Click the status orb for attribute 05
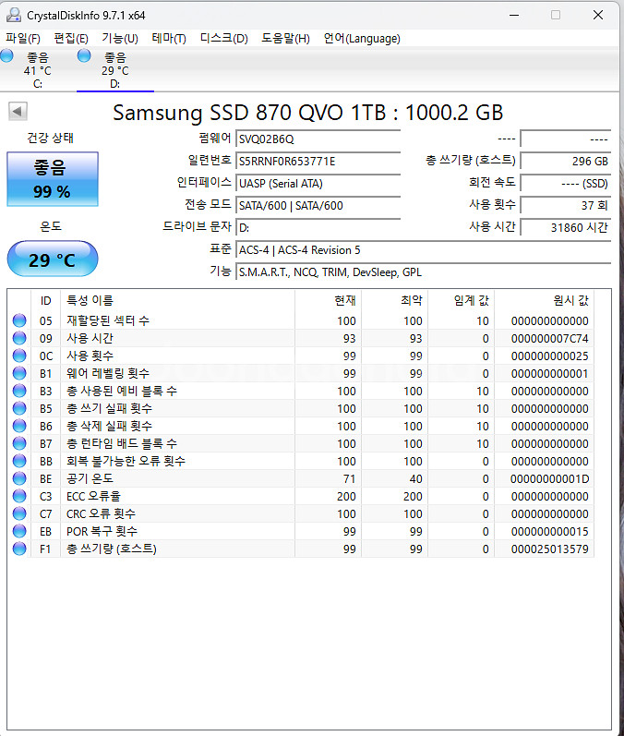This screenshot has width=624, height=736. (x=19, y=320)
